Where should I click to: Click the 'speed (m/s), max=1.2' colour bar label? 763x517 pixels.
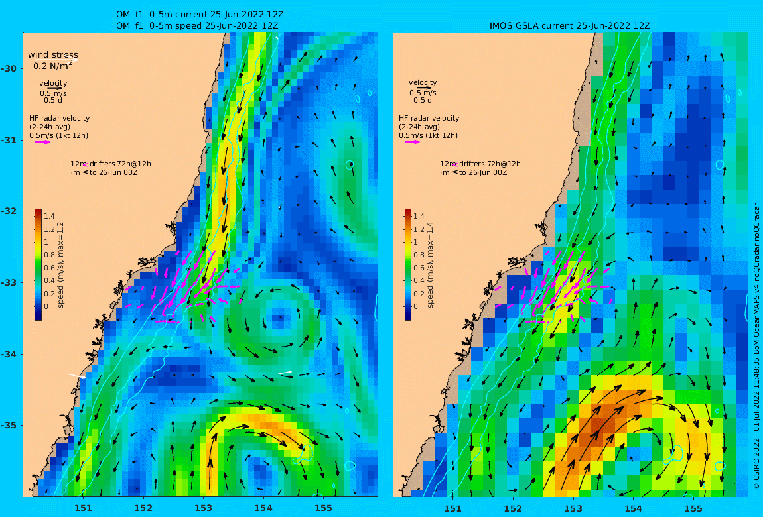coord(61,265)
